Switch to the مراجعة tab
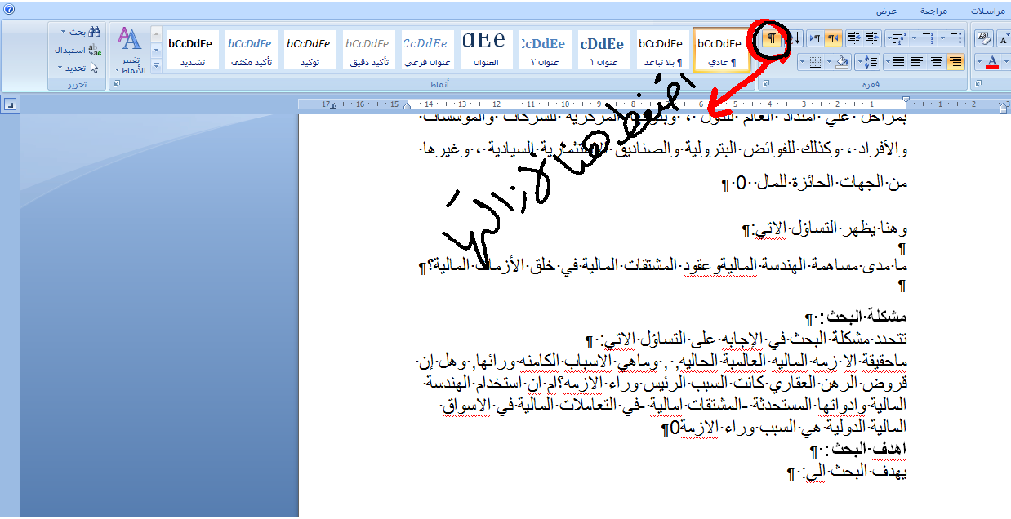The height and width of the screenshot is (519, 1011). pyautogui.click(x=933, y=11)
